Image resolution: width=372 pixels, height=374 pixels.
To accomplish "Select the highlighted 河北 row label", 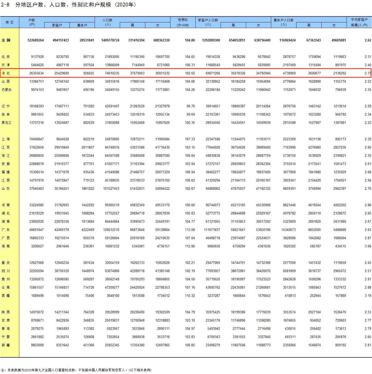I will click(6, 73).
